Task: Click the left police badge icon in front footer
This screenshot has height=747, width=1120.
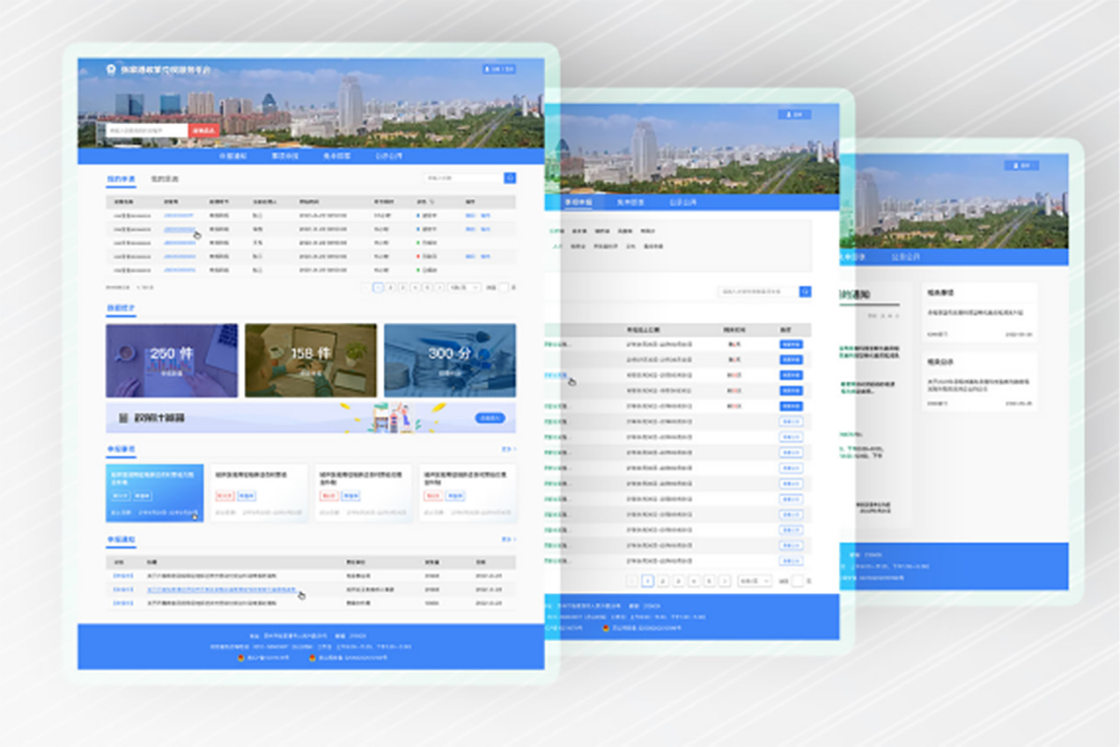Action: tap(245, 657)
